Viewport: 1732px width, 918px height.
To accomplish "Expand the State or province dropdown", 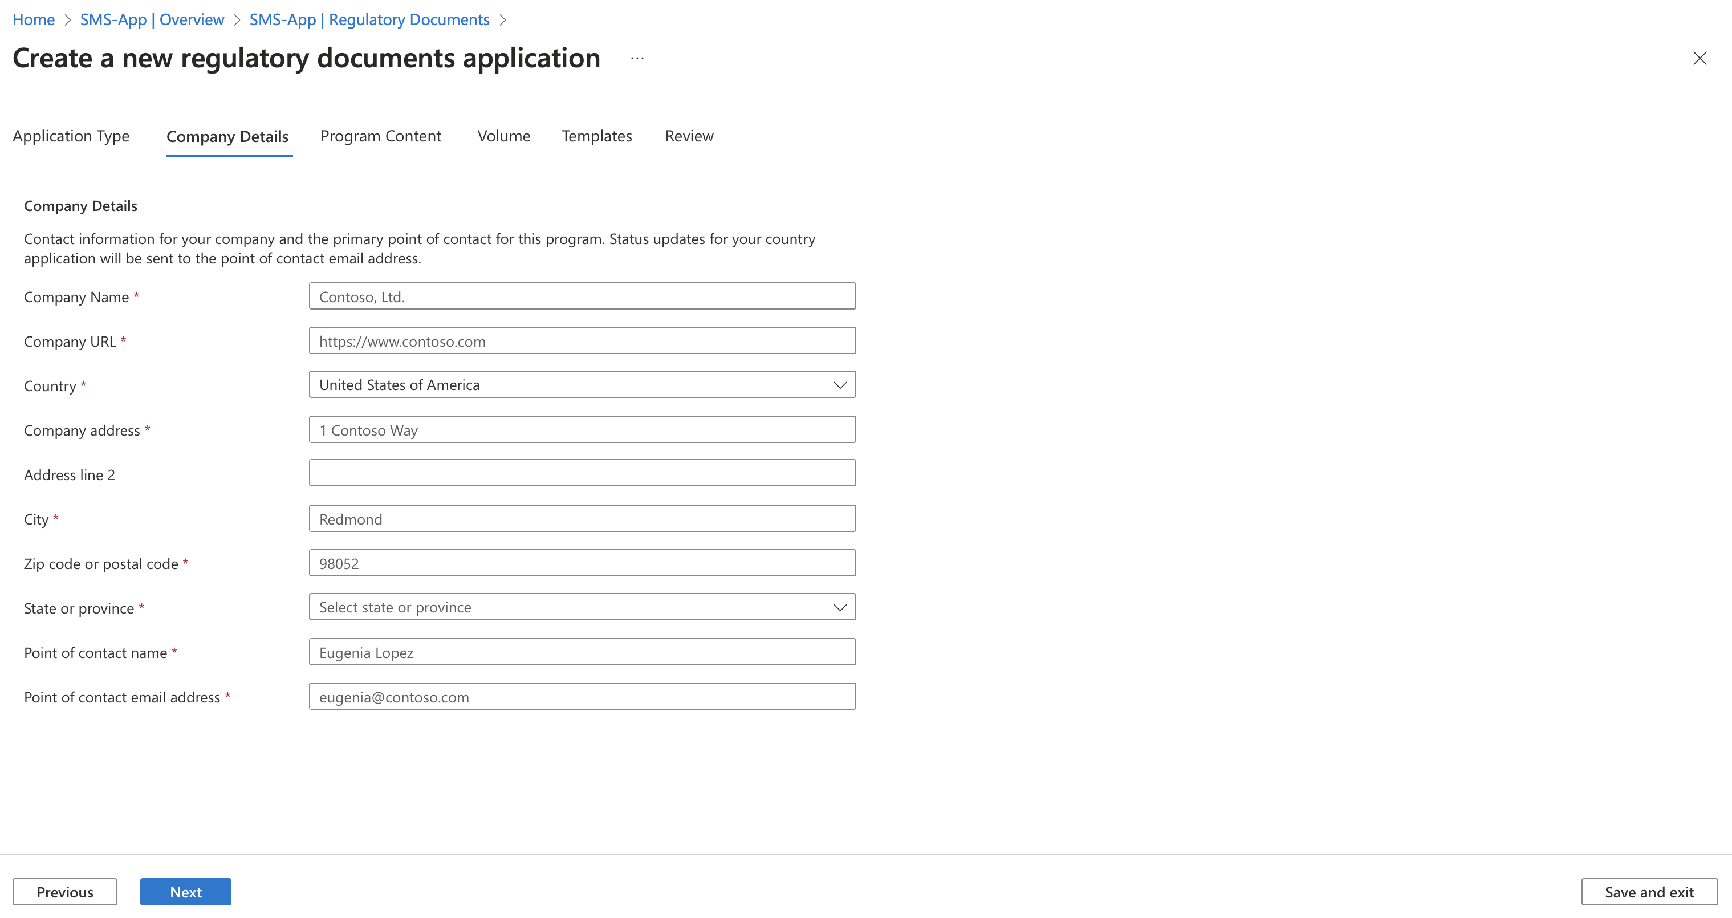I will (x=582, y=607).
